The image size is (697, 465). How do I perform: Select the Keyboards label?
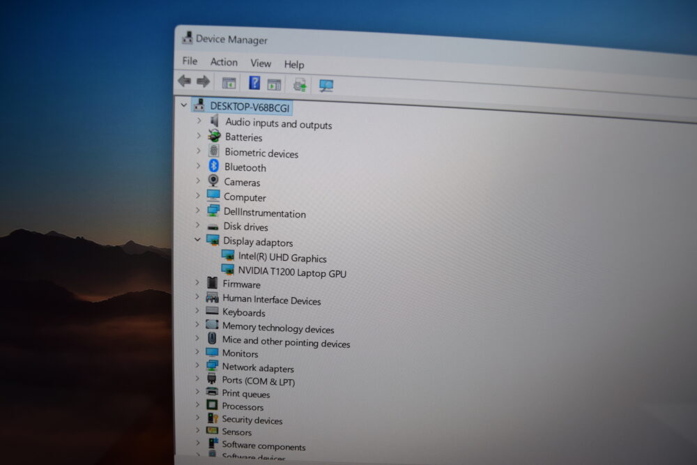pos(244,312)
